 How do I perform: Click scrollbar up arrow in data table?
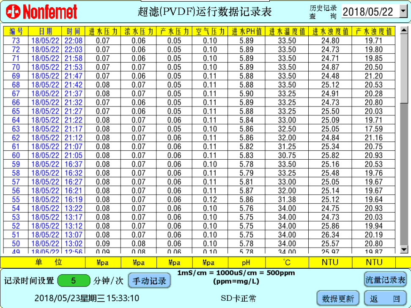click(404, 31)
